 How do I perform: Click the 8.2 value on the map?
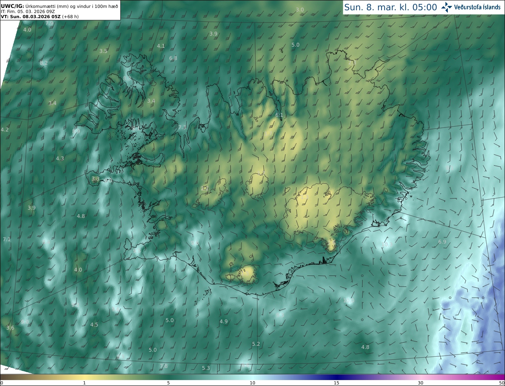click(x=44, y=63)
